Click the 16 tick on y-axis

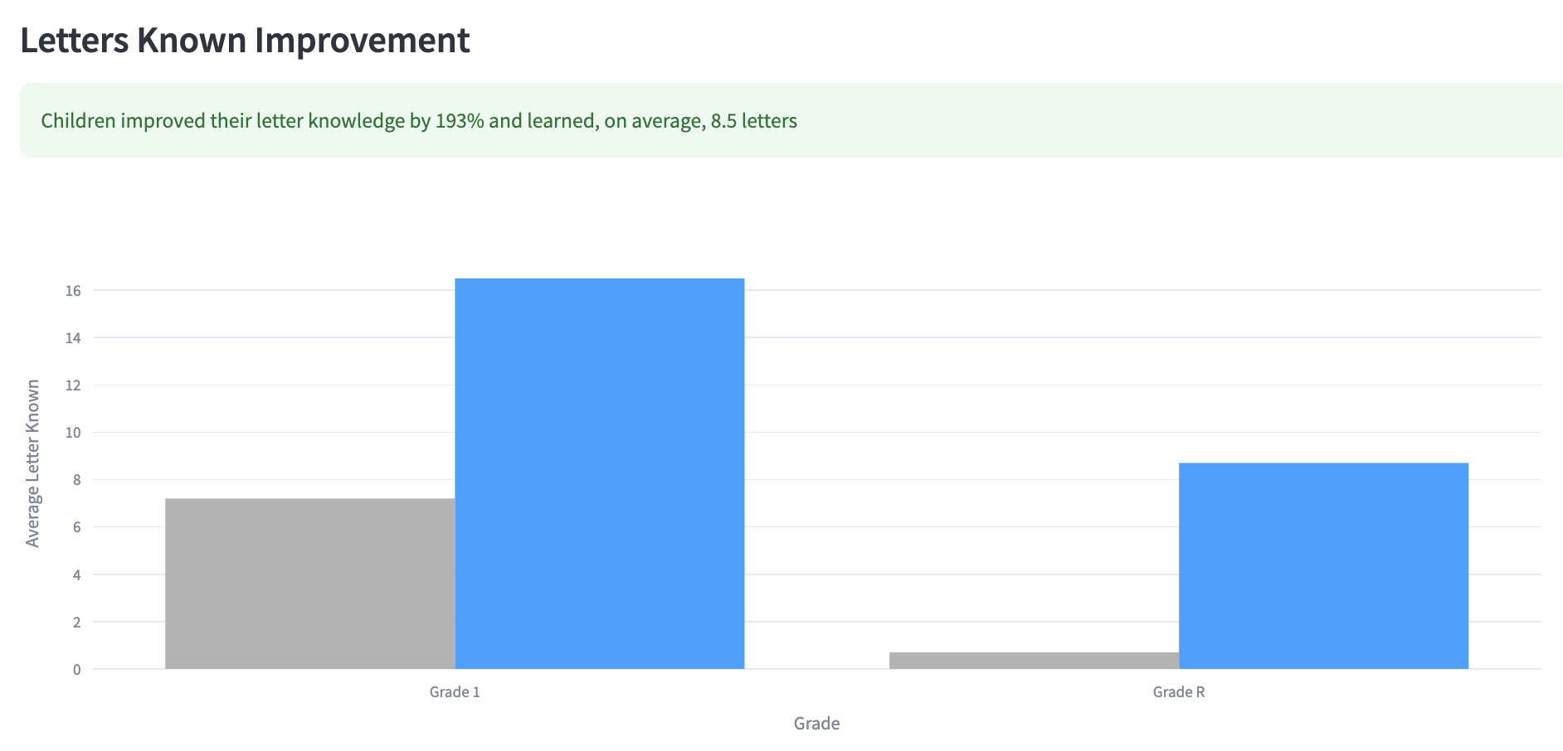pos(74,291)
